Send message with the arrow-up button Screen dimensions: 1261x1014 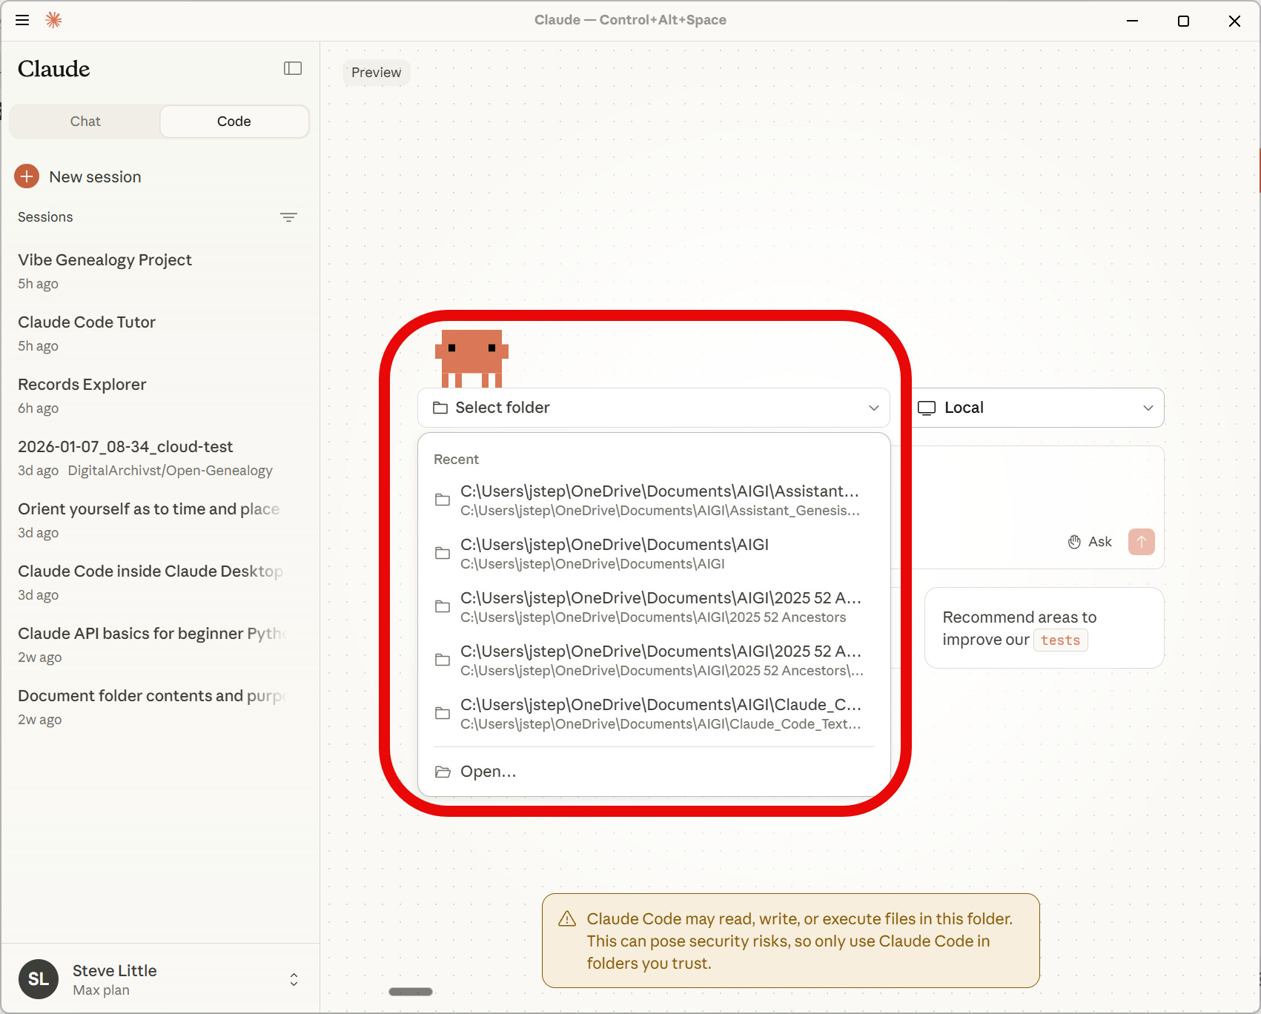[1142, 542]
